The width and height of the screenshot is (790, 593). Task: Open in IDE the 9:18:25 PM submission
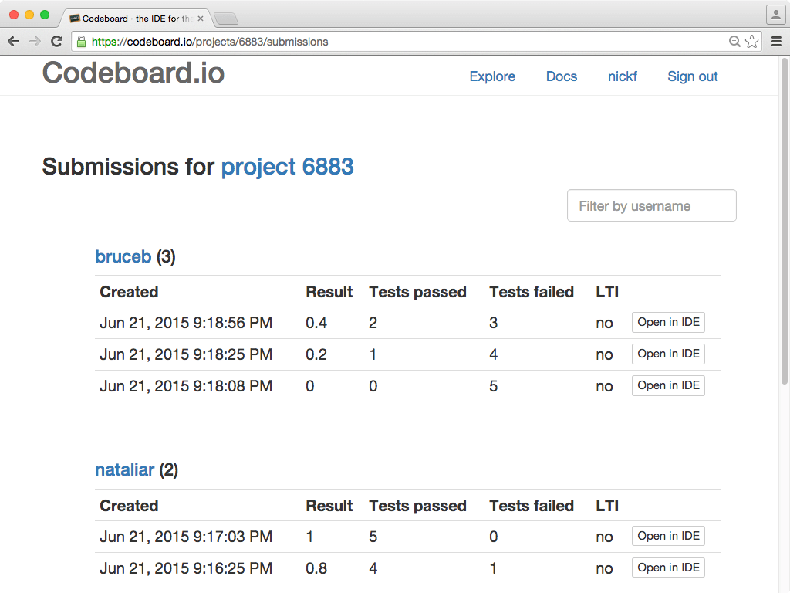(668, 354)
